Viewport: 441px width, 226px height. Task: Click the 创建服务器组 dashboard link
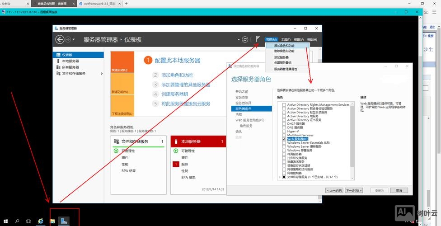pyautogui.click(x=175, y=94)
